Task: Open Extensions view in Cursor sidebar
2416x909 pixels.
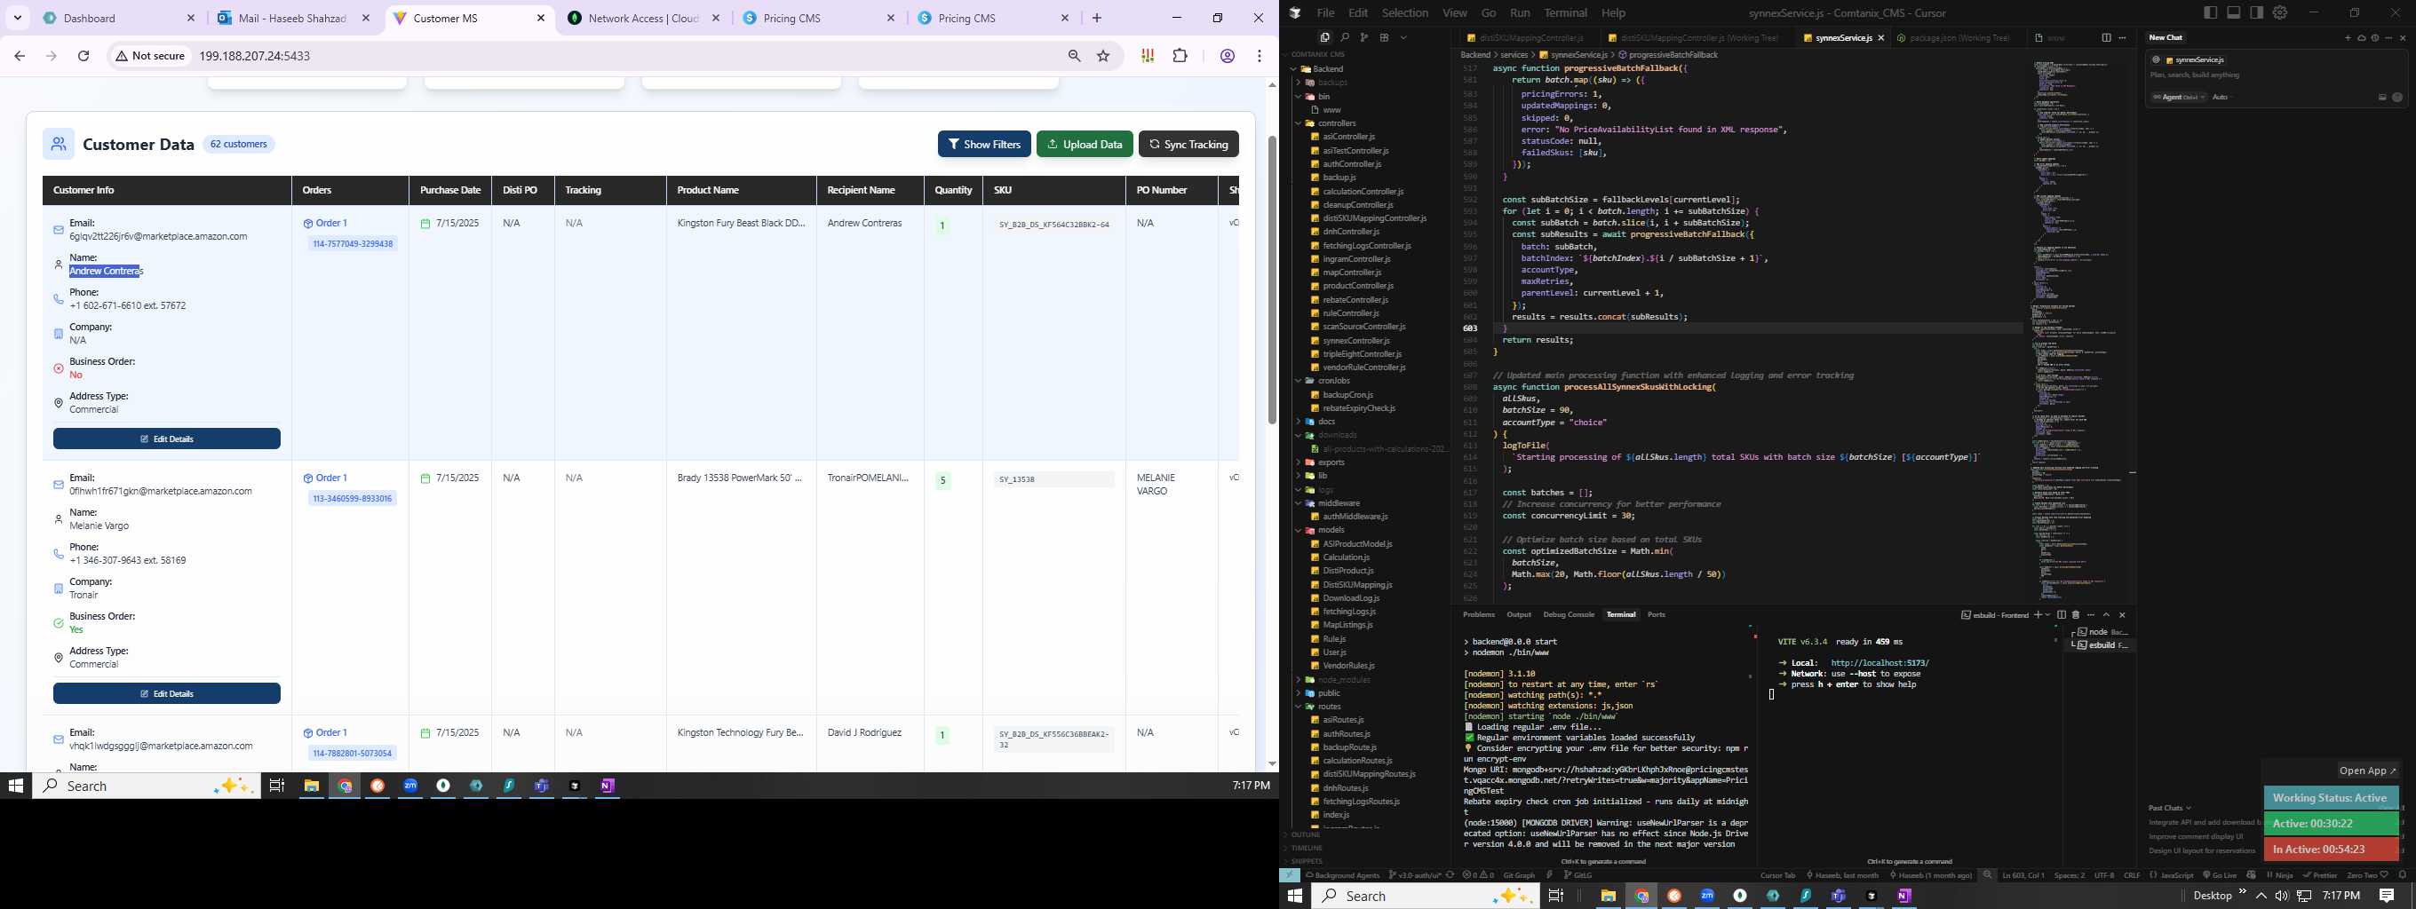Action: click(x=1383, y=37)
